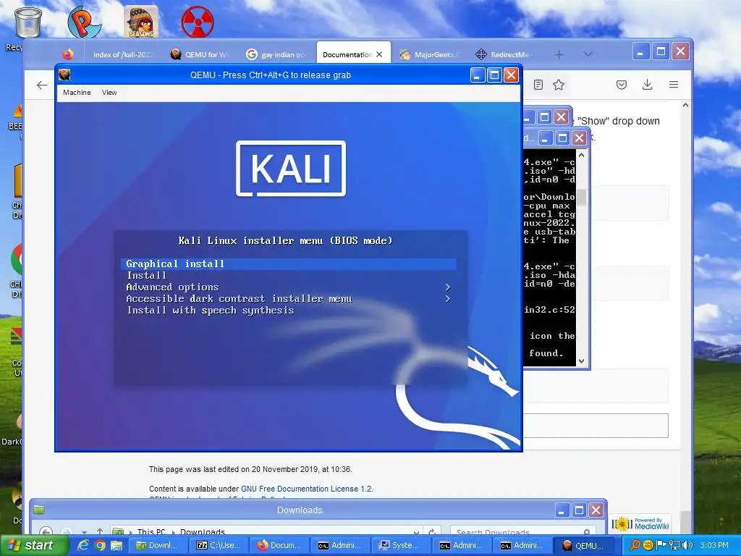This screenshot has width=741, height=556.
Task: Click command prompt vertical scrollbar thumb
Action: click(581, 197)
